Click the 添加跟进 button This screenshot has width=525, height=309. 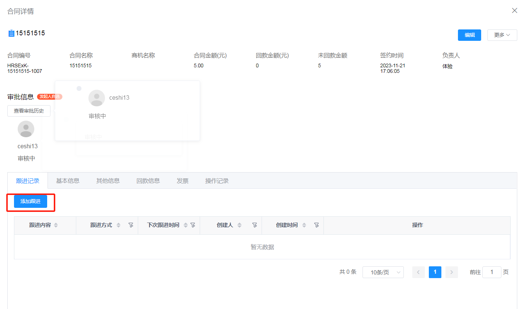tap(31, 202)
